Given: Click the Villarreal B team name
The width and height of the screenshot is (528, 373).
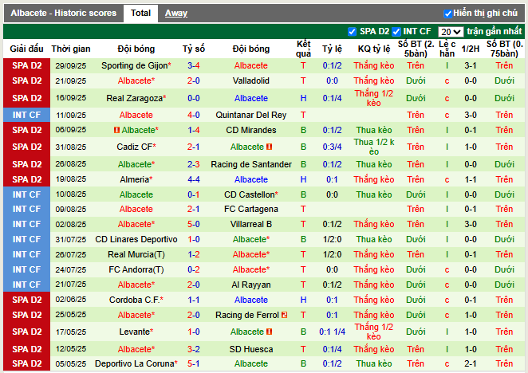Looking at the screenshot, I should click(x=251, y=224).
